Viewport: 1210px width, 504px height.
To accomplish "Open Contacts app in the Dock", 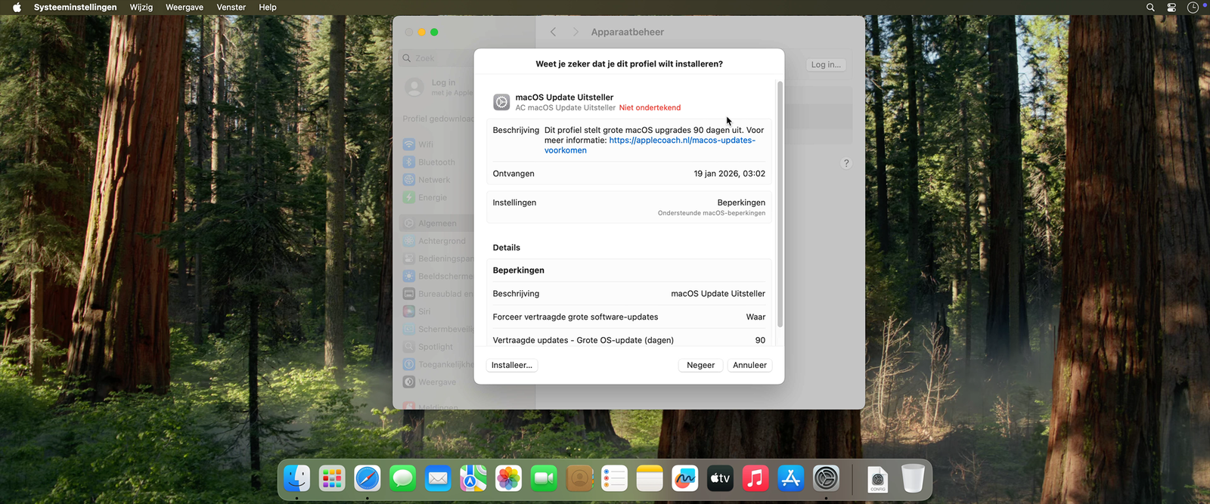I will tap(579, 478).
